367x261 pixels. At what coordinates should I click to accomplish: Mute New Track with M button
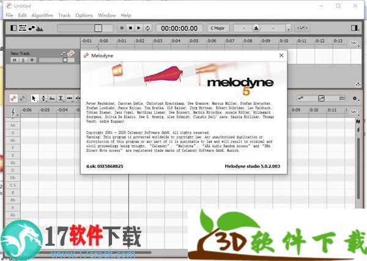pyautogui.click(x=15, y=60)
